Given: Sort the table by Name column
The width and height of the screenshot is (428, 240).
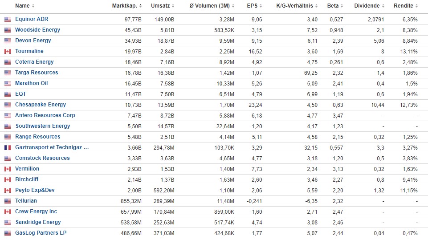Looking at the screenshot, I should 22,6.
